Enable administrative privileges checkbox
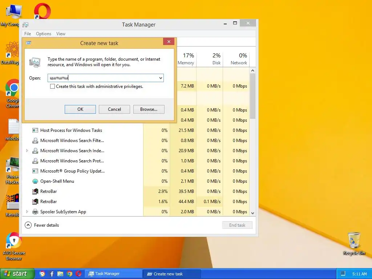 (52, 86)
